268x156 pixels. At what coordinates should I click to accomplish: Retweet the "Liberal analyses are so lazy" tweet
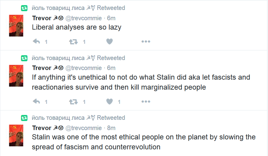tap(73, 42)
